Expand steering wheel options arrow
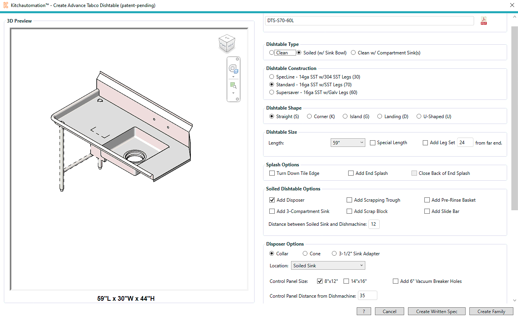 point(233,77)
